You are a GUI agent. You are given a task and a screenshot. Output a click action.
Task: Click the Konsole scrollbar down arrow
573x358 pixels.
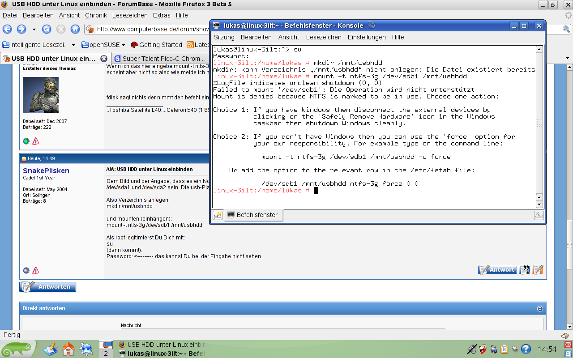coord(539,205)
